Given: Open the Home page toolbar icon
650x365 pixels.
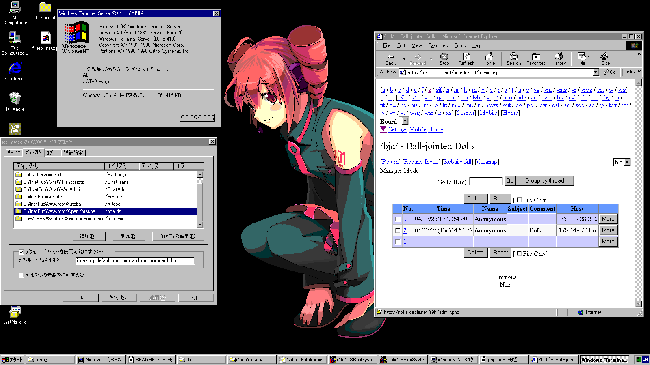Looking at the screenshot, I should 489,59.
